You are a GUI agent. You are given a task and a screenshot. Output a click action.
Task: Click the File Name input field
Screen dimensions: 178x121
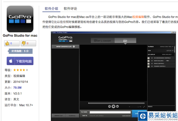click(110, 112)
